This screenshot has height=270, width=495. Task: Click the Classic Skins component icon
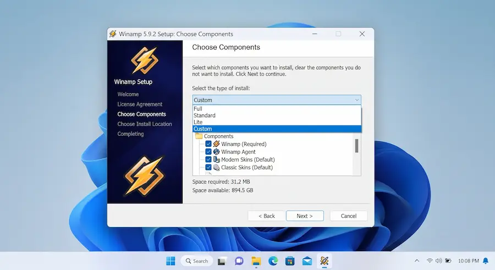pyautogui.click(x=216, y=167)
